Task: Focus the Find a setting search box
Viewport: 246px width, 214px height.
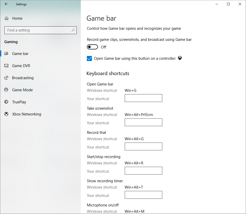Action: click(41, 30)
